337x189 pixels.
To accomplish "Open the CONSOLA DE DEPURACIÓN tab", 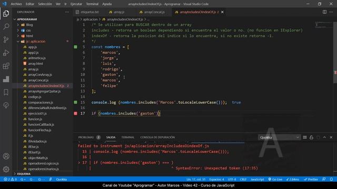I will pyautogui.click(x=157, y=138).
